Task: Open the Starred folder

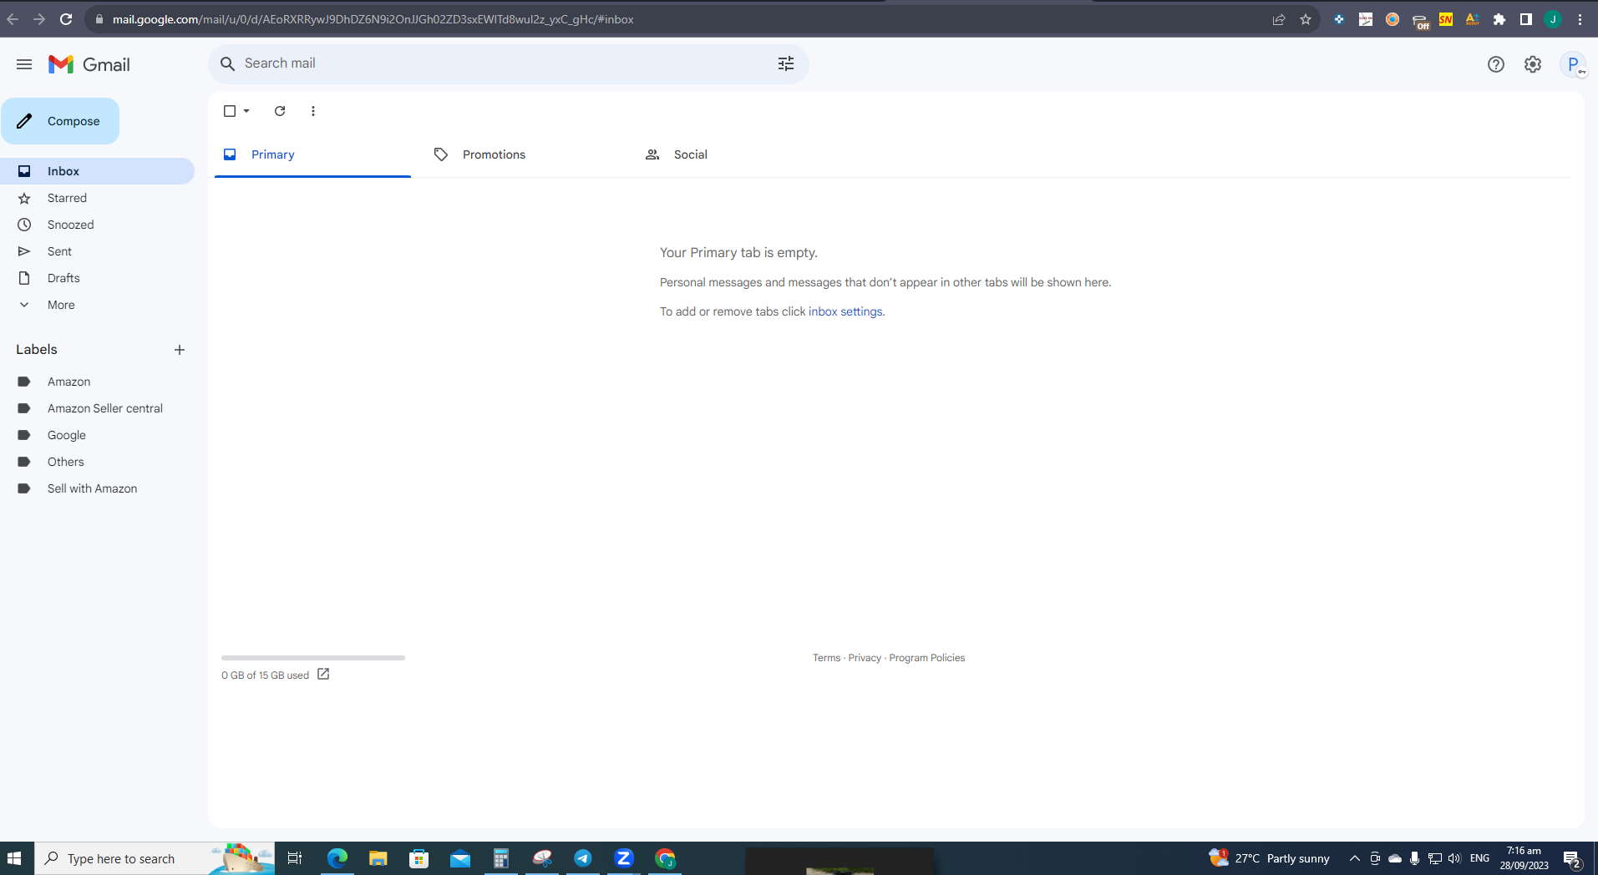Action: tap(97, 198)
